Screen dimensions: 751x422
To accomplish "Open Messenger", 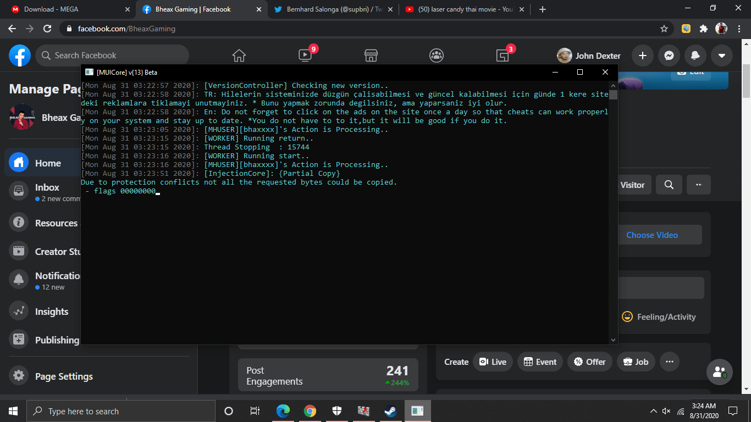I will point(669,55).
